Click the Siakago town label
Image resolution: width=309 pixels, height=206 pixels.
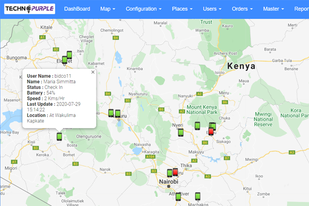pyautogui.click(x=224, y=142)
